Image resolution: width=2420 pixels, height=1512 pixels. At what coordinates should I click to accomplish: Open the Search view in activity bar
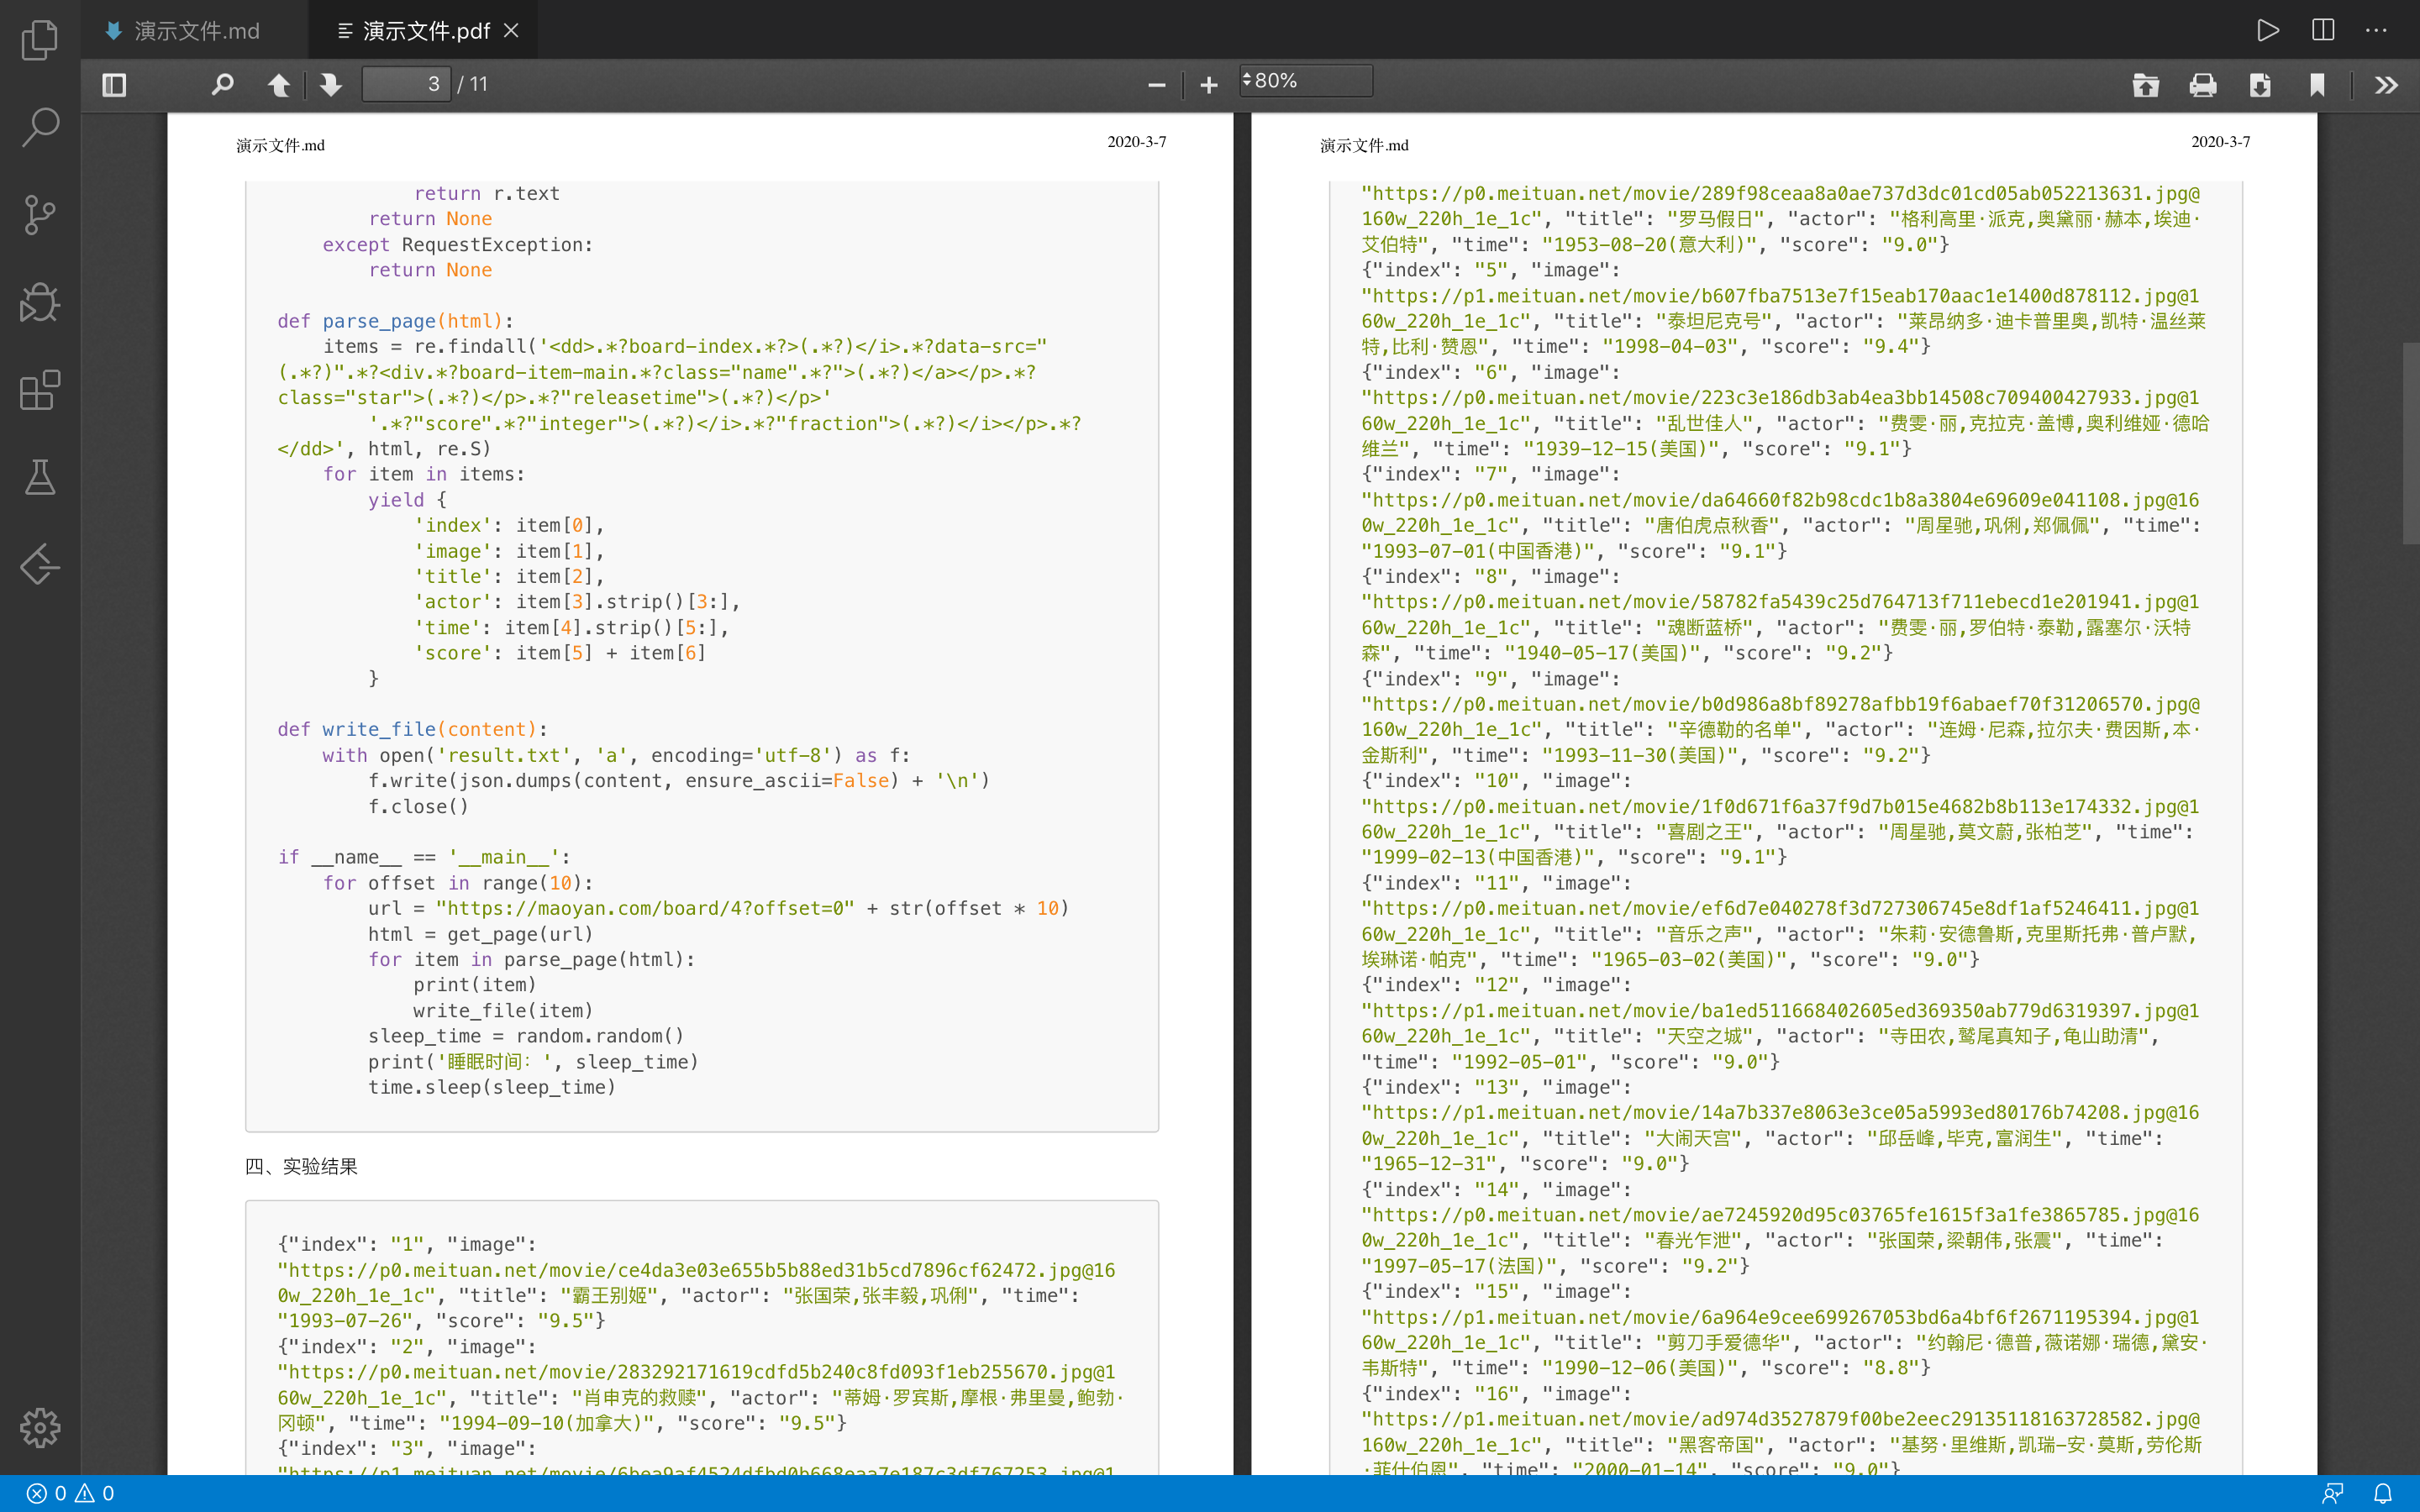coord(40,128)
